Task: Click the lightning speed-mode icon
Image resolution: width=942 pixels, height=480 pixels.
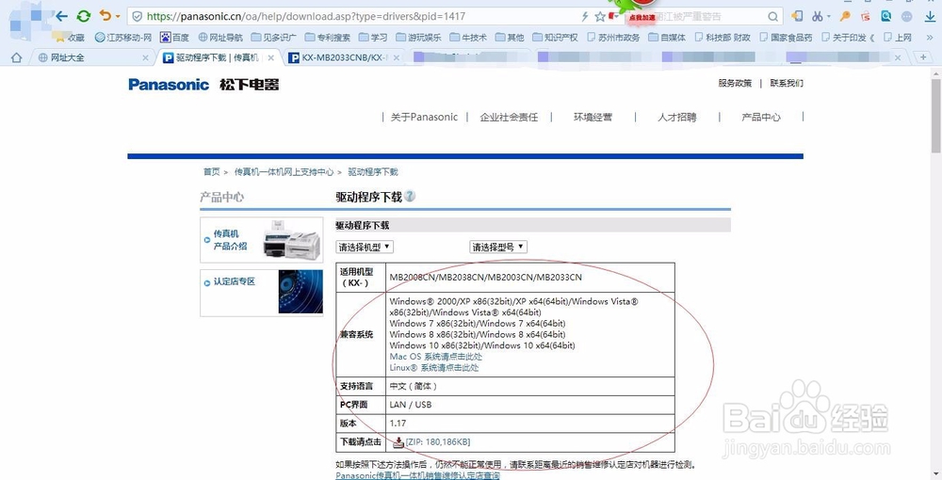Action: (x=585, y=16)
